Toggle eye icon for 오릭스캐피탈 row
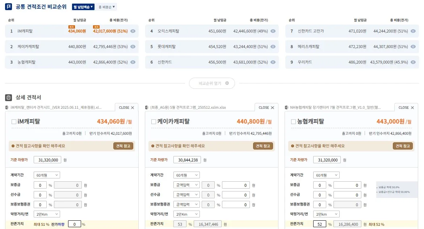This screenshot has height=229, width=424. [273, 31]
